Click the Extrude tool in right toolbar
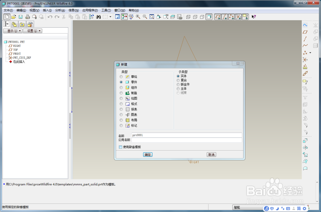321x212 pixels. (x=305, y=141)
